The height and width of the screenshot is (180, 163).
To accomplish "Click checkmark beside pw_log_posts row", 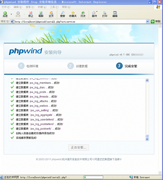I will click(12, 92).
